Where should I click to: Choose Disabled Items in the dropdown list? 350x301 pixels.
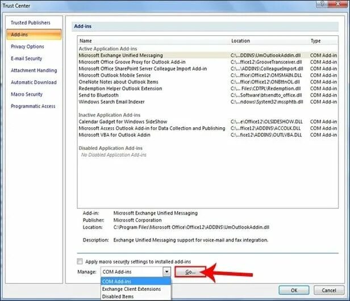tap(136, 296)
